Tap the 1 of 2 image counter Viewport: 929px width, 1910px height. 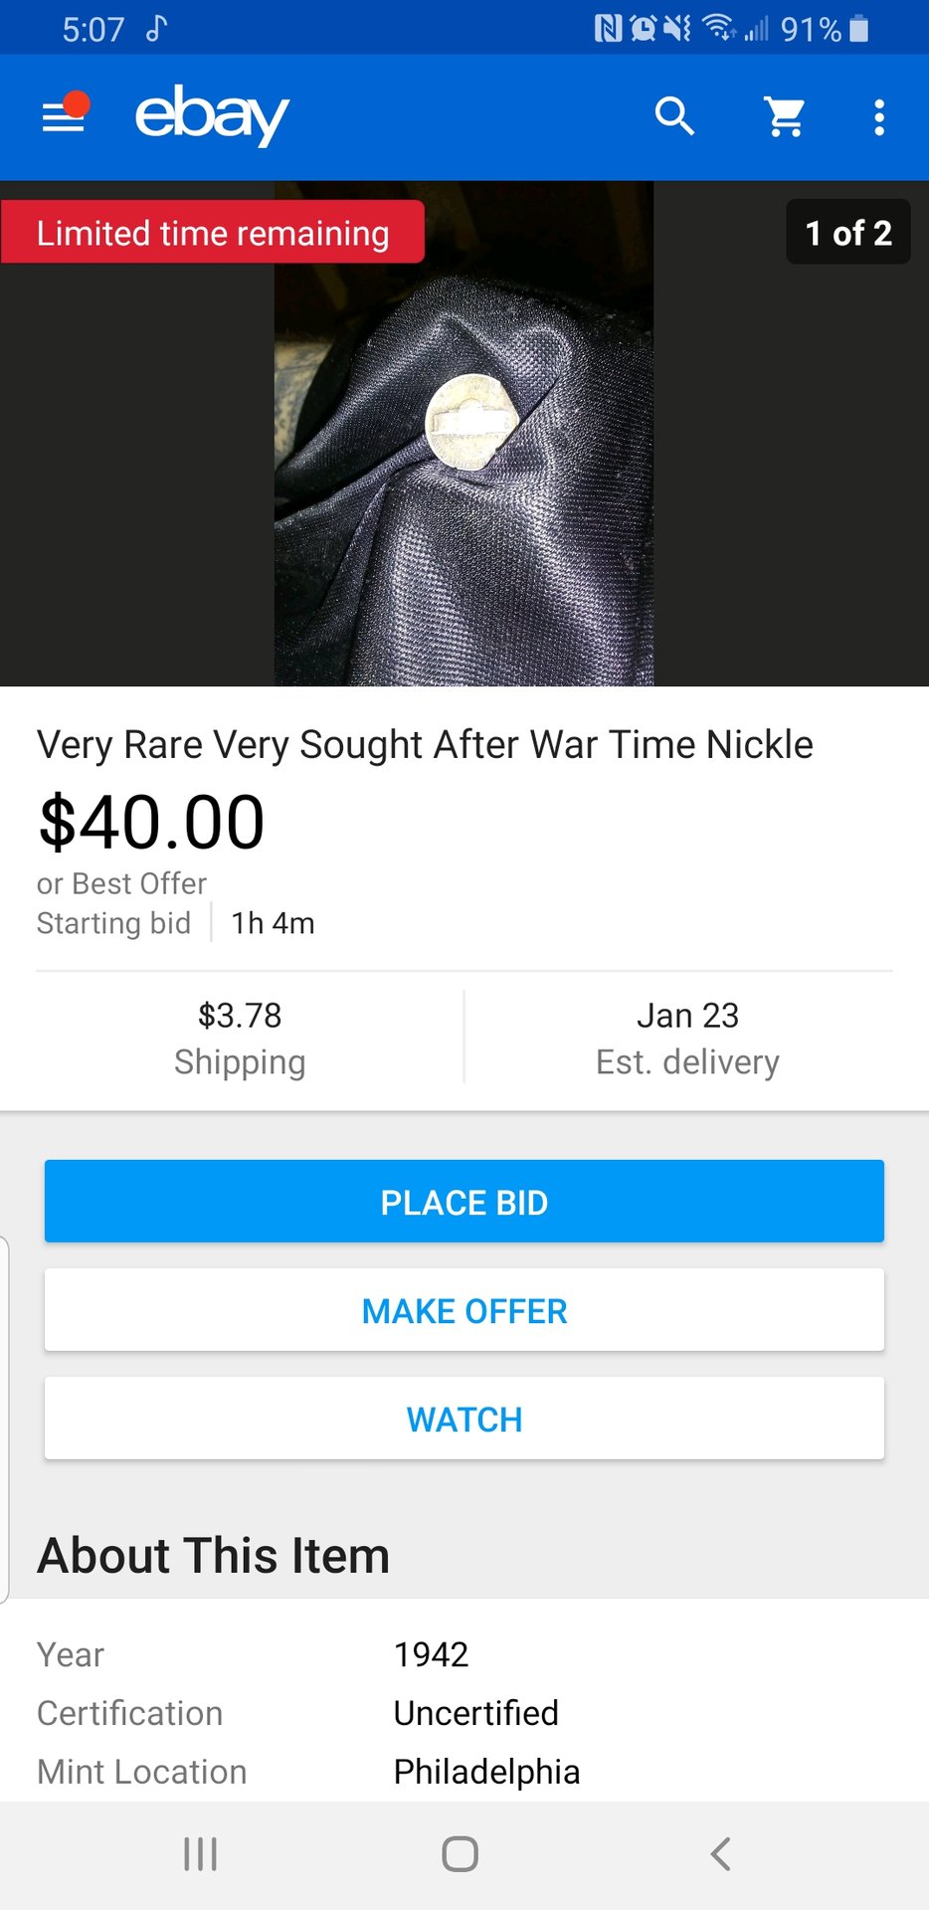pyautogui.click(x=847, y=233)
